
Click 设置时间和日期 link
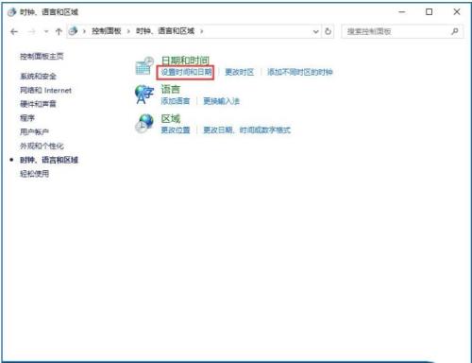coord(186,72)
